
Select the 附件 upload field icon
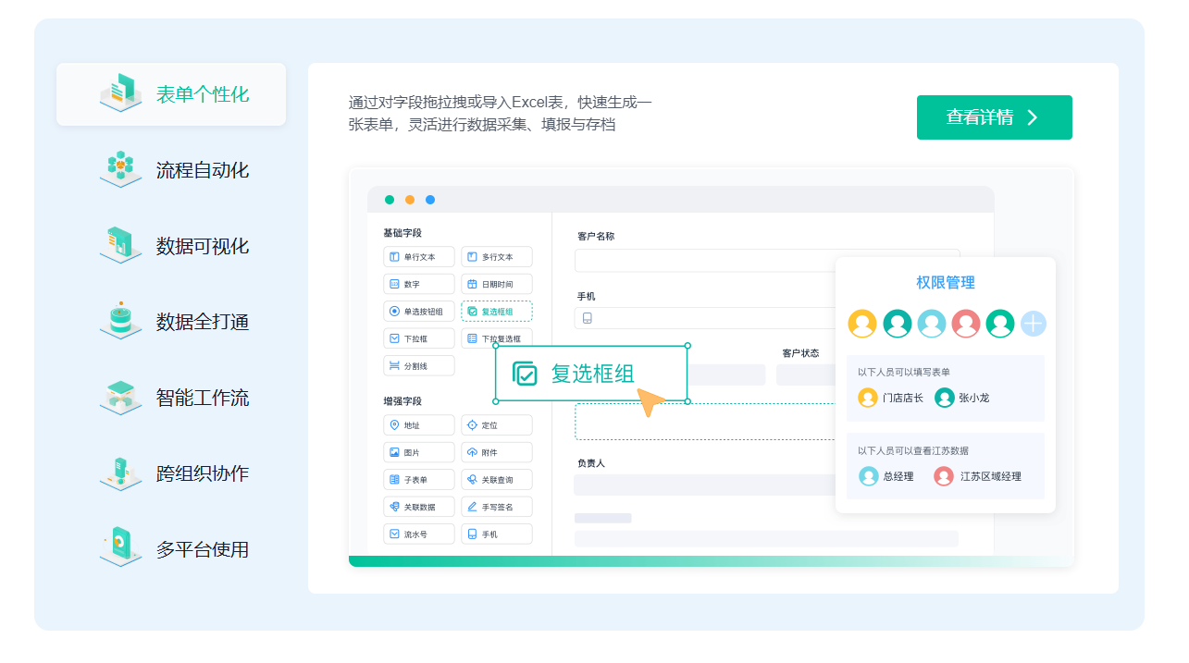pos(497,451)
